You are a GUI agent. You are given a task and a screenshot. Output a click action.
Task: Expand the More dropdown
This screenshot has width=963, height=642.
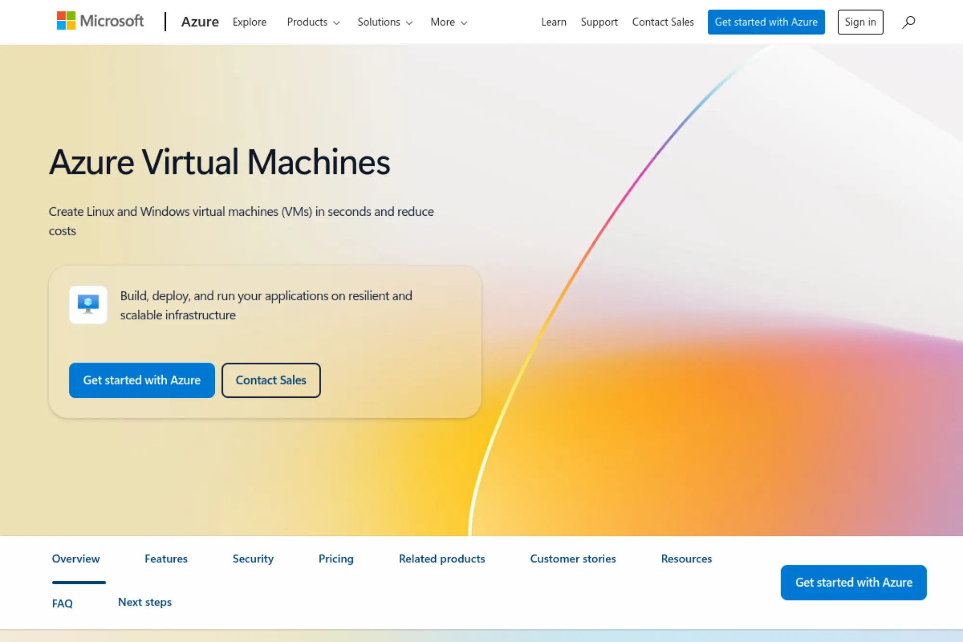[x=448, y=22]
